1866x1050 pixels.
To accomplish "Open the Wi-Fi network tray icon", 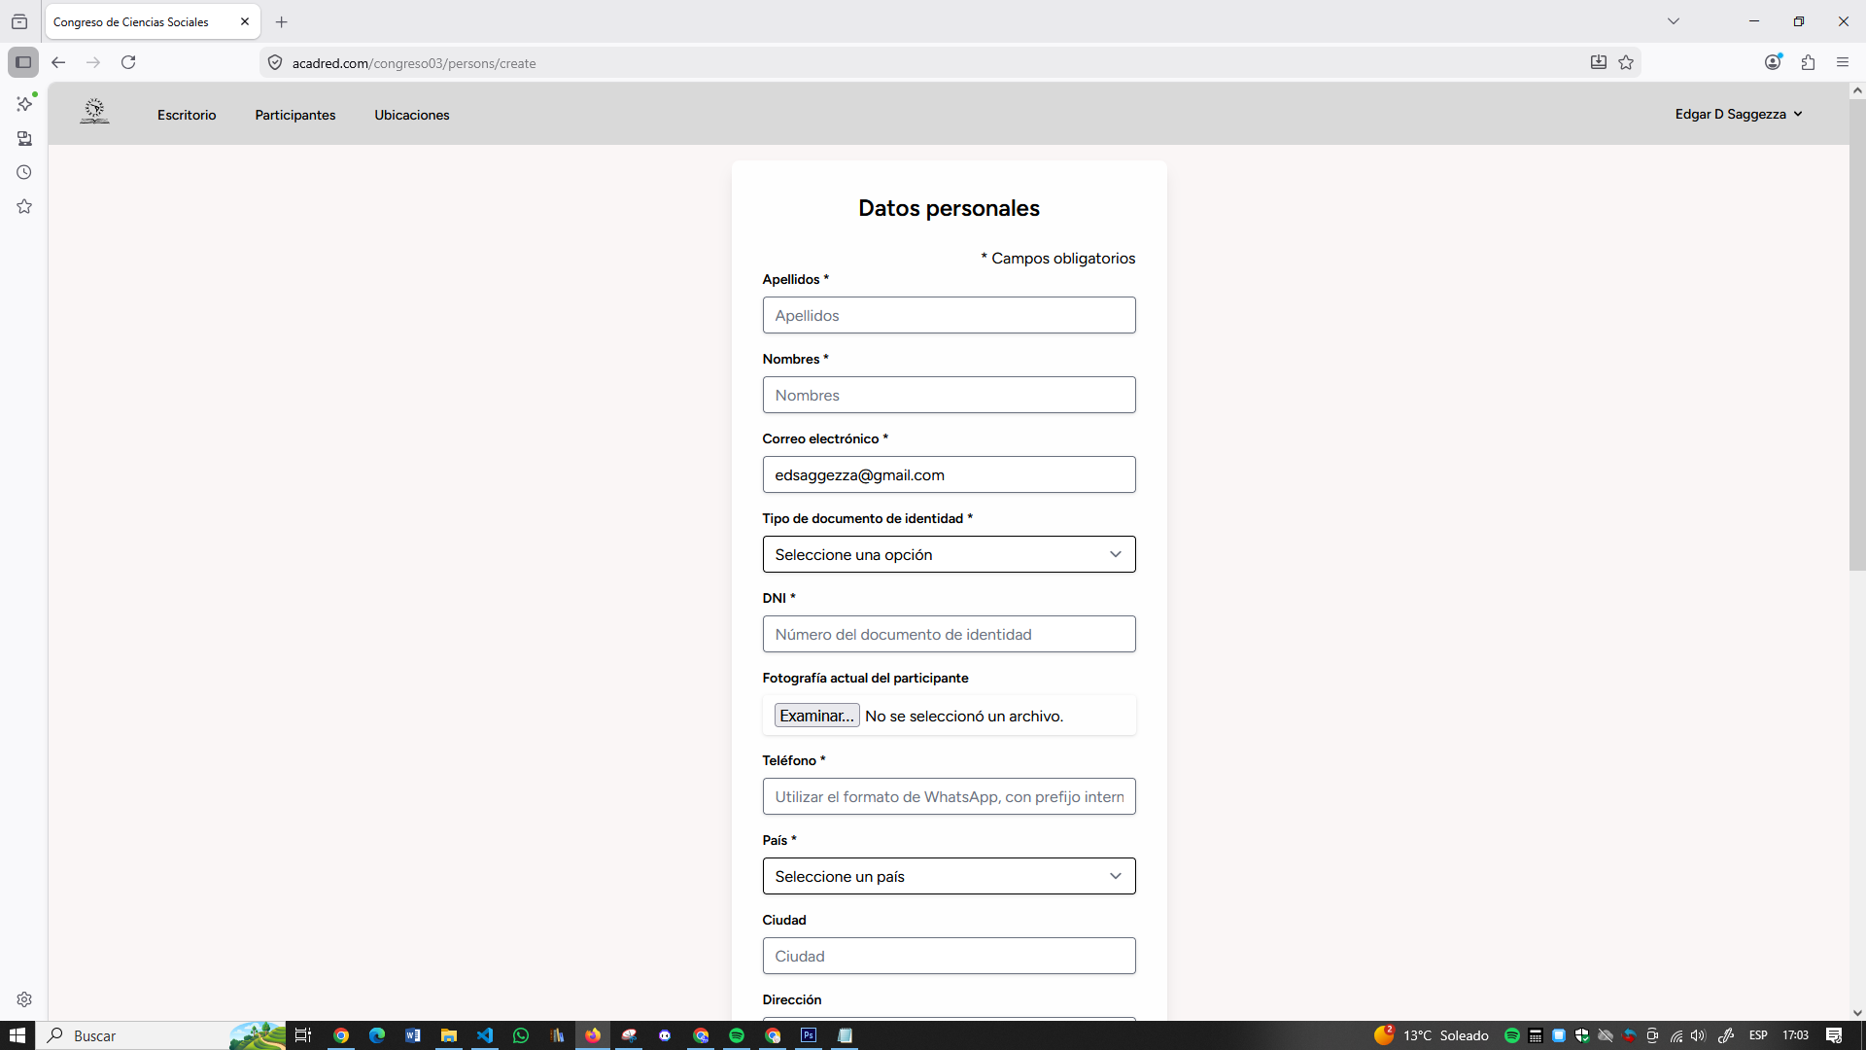I will click(1676, 1035).
